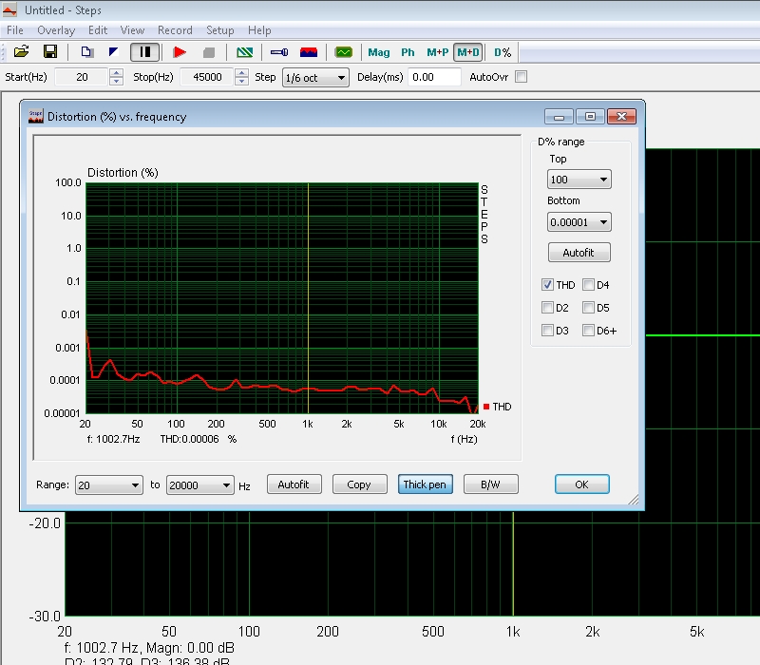The image size is (760, 665).
Task: Click the Distortion dialog title icon
Action: [35, 116]
